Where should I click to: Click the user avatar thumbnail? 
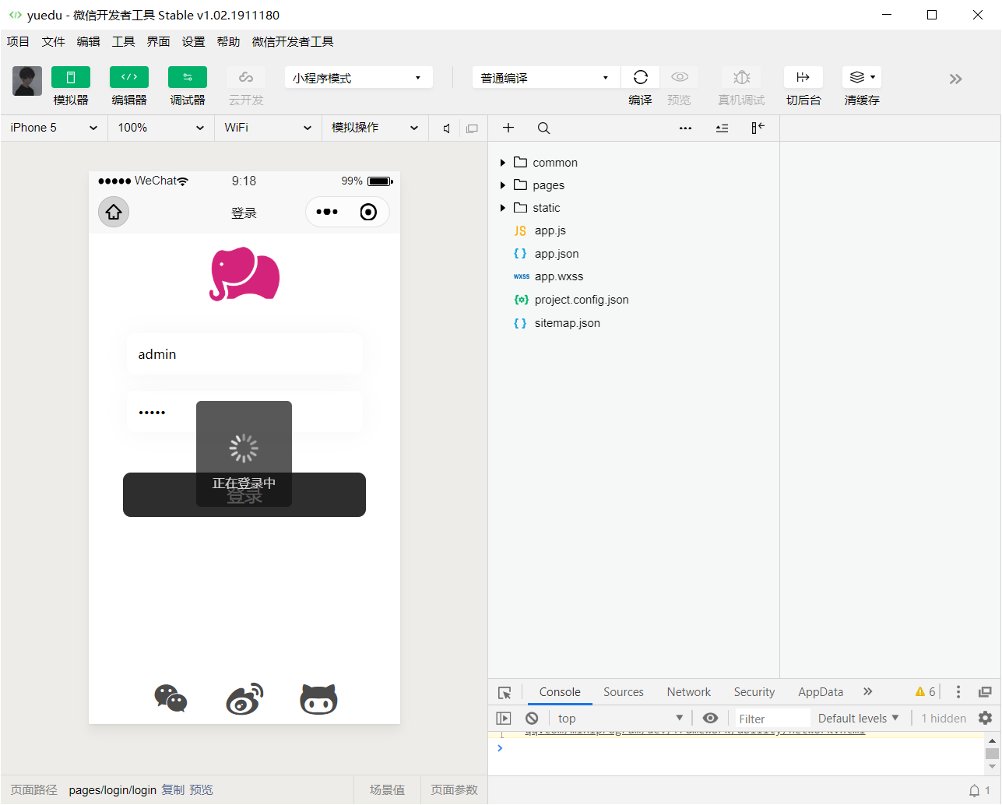27,81
